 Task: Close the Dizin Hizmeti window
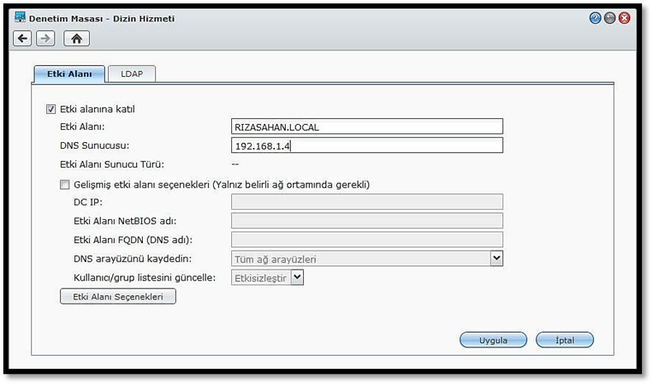point(624,18)
